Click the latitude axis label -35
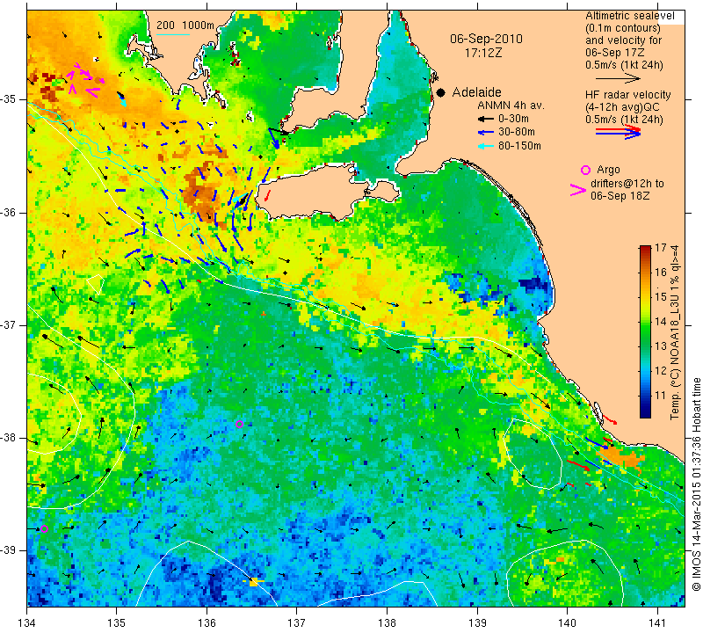 pyautogui.click(x=9, y=99)
